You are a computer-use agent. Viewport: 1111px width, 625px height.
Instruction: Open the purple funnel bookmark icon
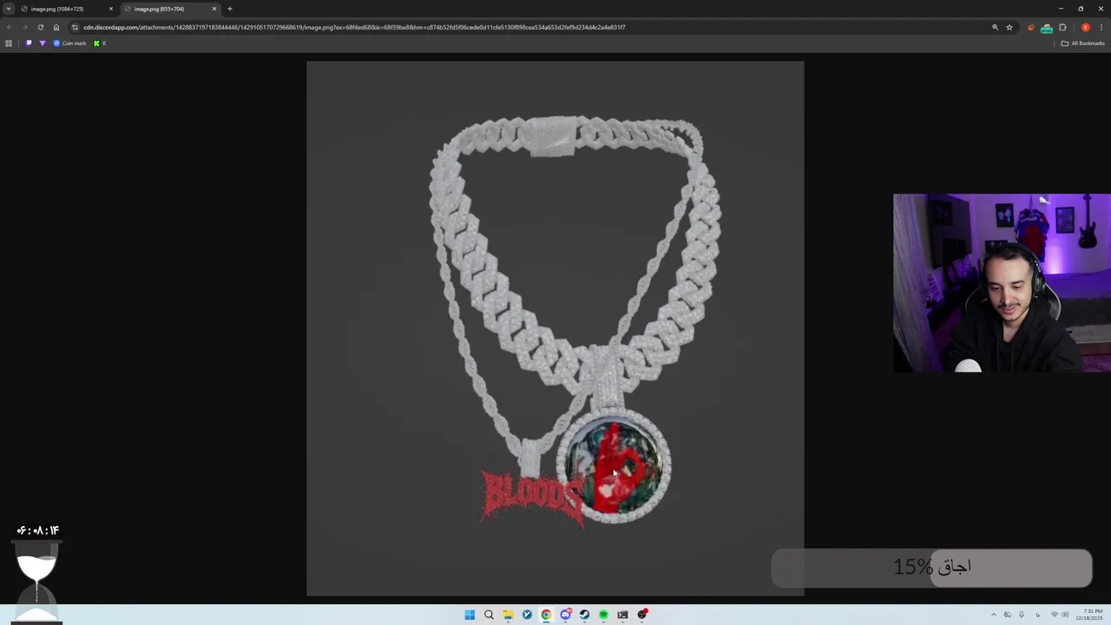(x=43, y=43)
